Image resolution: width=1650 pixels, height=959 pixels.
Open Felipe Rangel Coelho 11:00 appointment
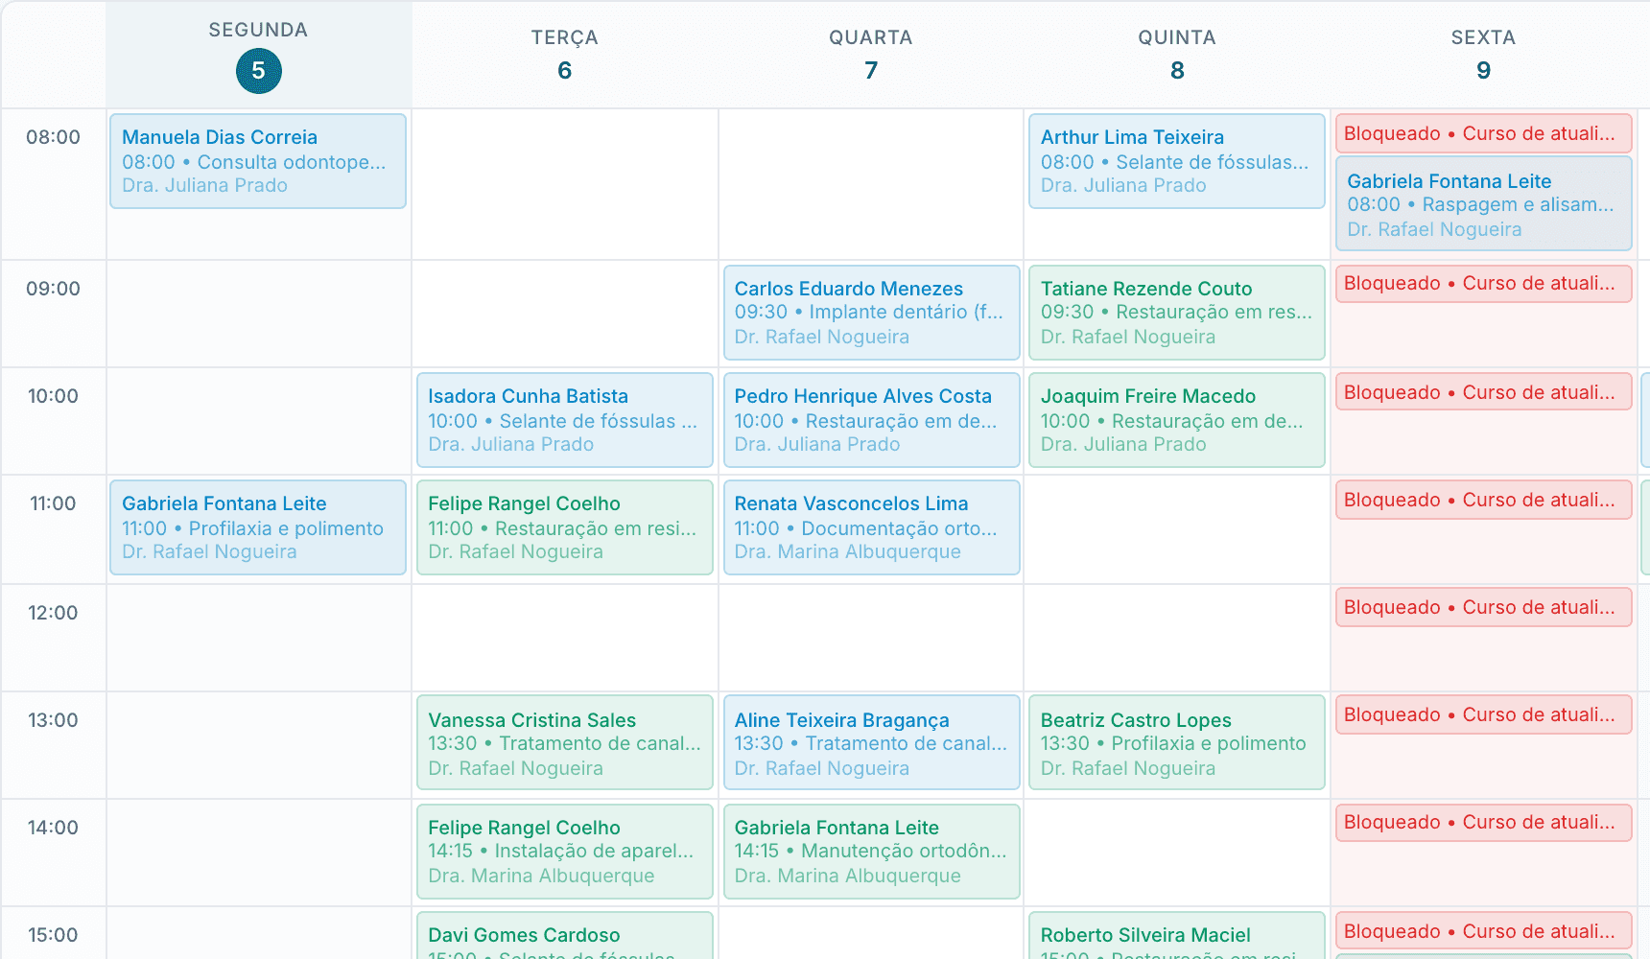pos(564,527)
